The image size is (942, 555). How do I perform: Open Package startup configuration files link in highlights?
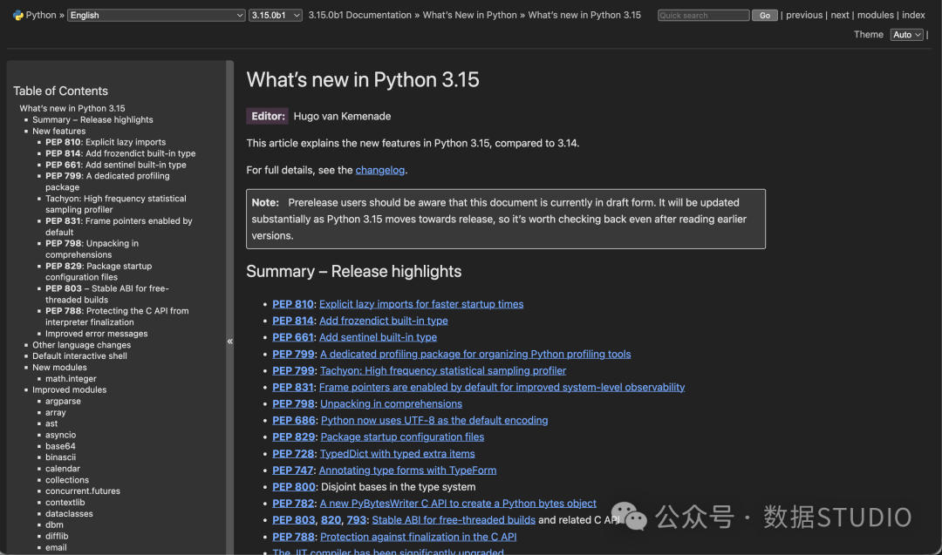pos(402,437)
